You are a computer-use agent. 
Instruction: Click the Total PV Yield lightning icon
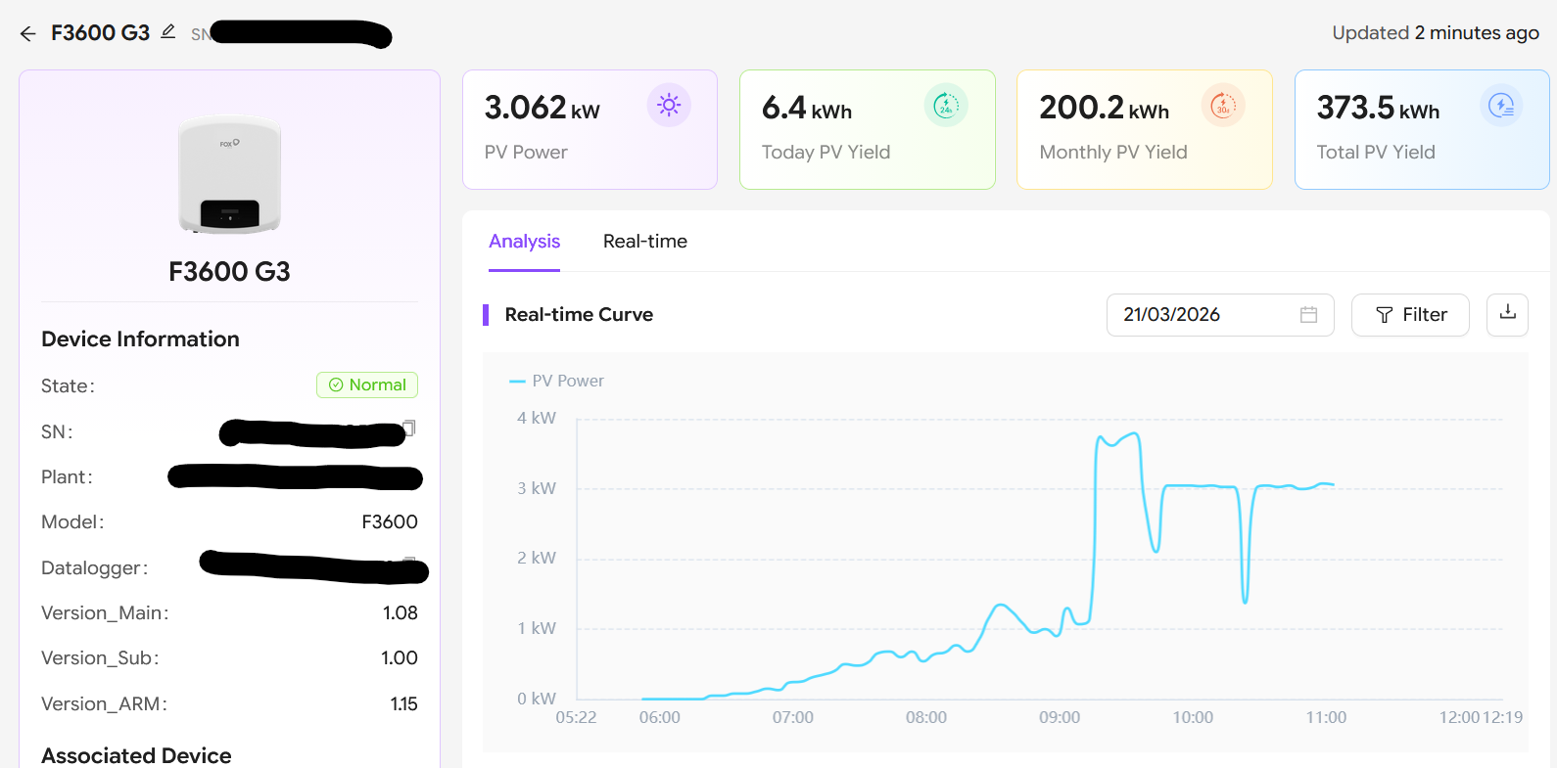point(1501,105)
